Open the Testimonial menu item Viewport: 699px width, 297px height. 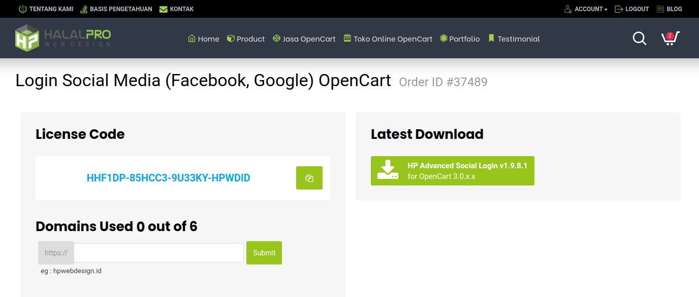(514, 39)
